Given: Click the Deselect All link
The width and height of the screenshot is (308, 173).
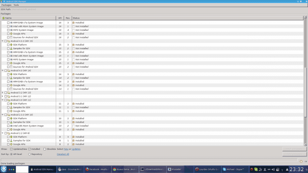Looking at the screenshot, I should (63, 154).
